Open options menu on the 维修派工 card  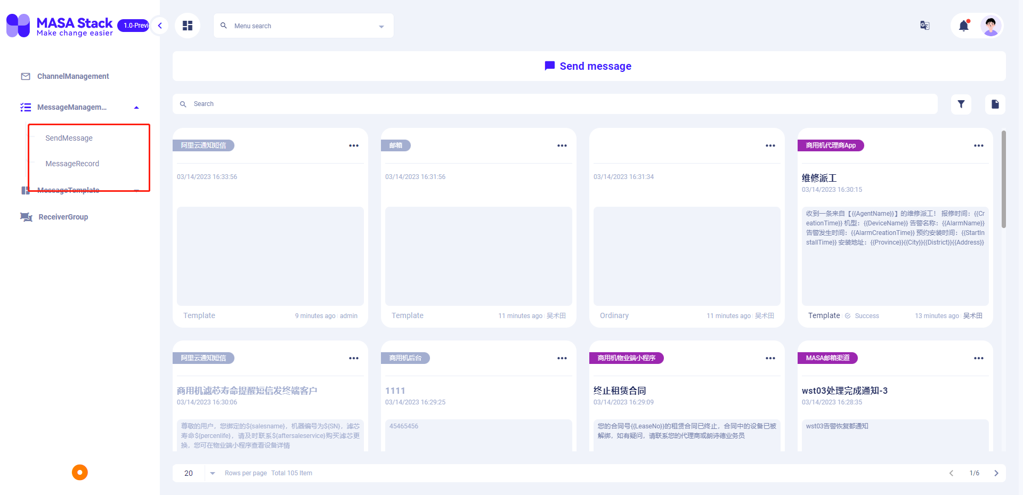click(978, 145)
